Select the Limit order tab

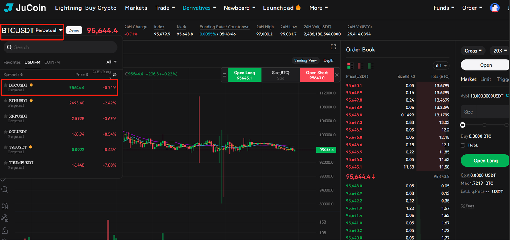tap(486, 79)
